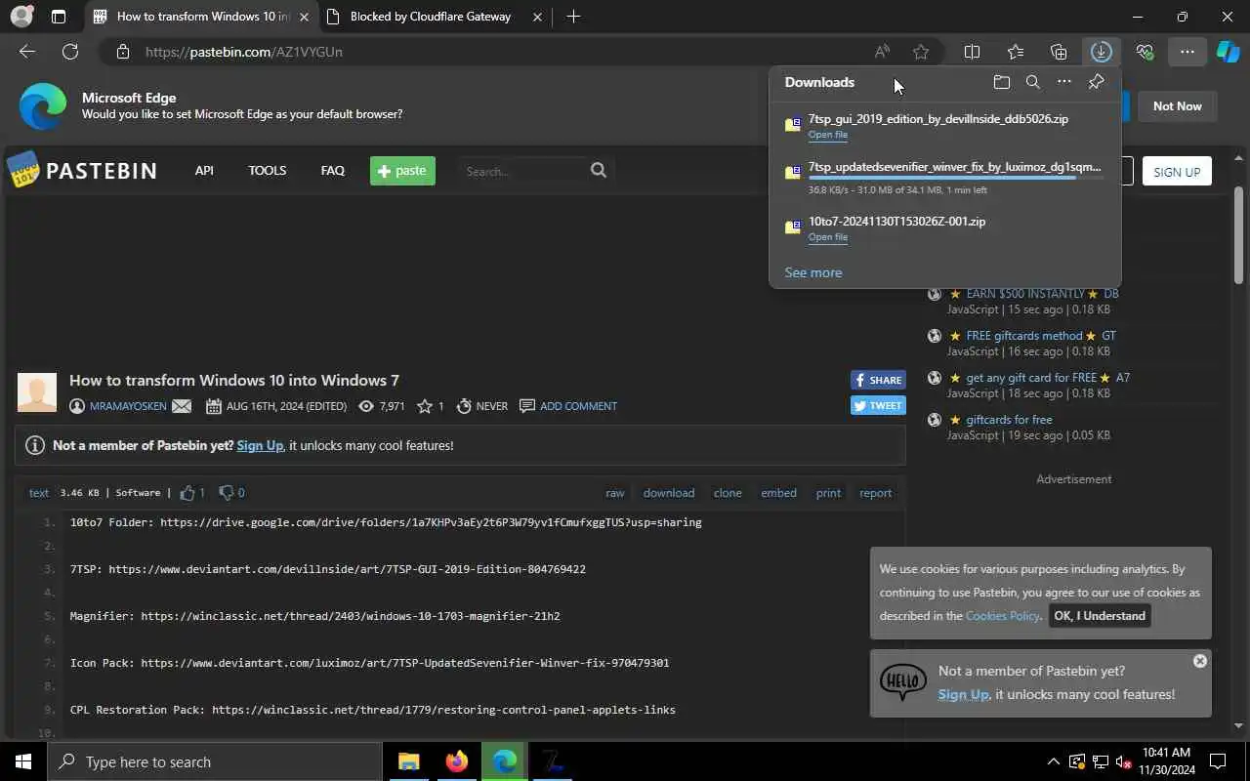Open a new browser tab
Viewport: 1250px width, 781px height.
573,17
